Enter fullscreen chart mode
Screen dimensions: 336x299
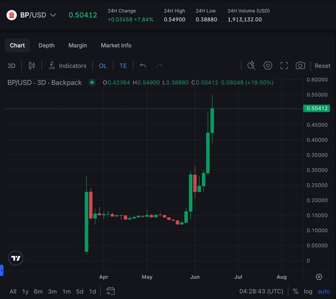pyautogui.click(x=284, y=66)
